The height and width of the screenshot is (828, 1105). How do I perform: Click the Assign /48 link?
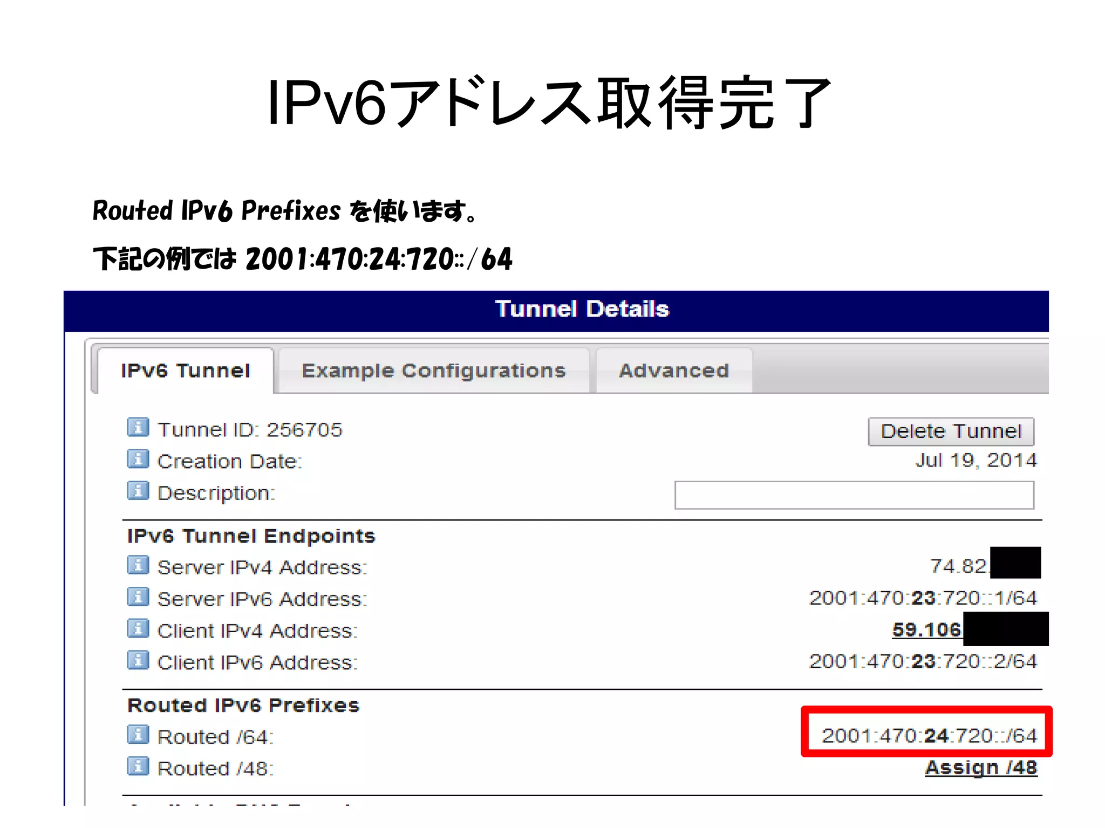click(981, 768)
